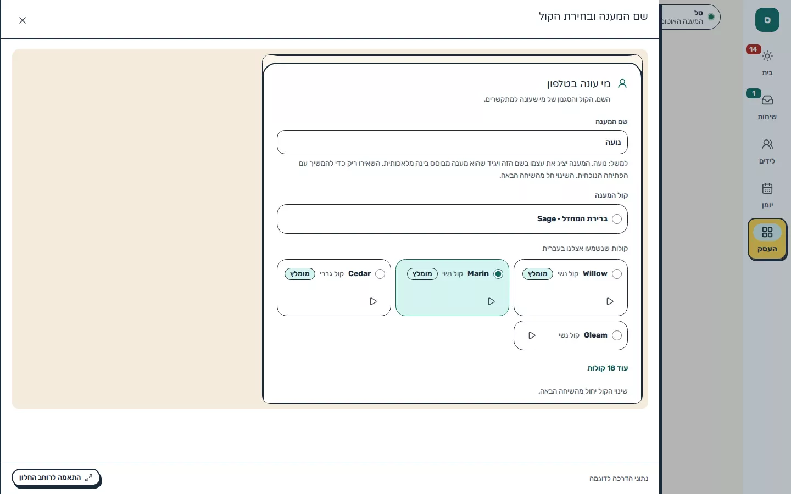This screenshot has height=494, width=791.
Task: Play the Willow voice sample
Action: tap(610, 301)
